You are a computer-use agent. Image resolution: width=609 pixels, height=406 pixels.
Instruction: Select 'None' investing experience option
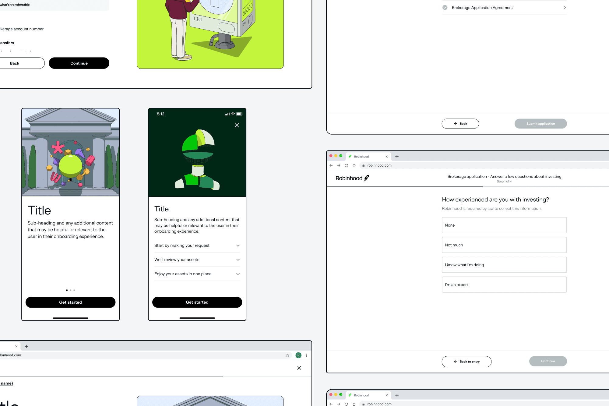pos(504,225)
